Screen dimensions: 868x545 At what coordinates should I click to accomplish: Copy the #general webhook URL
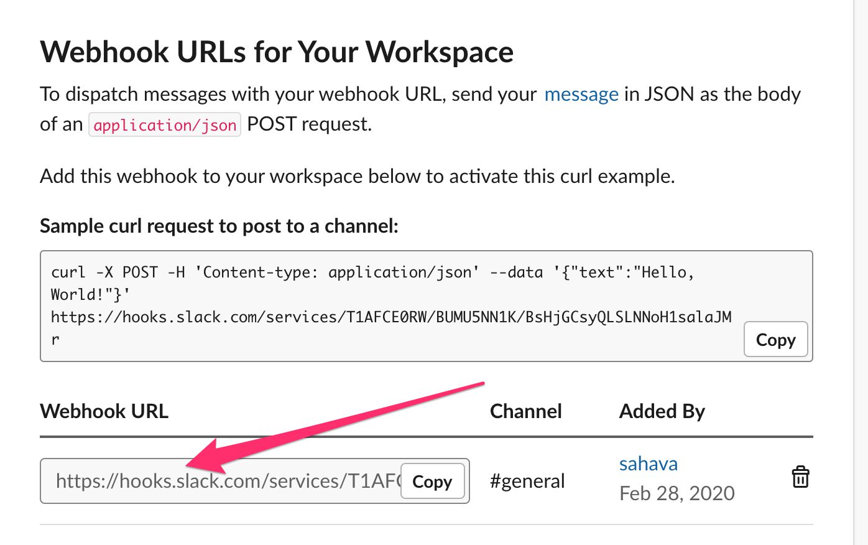(x=433, y=481)
